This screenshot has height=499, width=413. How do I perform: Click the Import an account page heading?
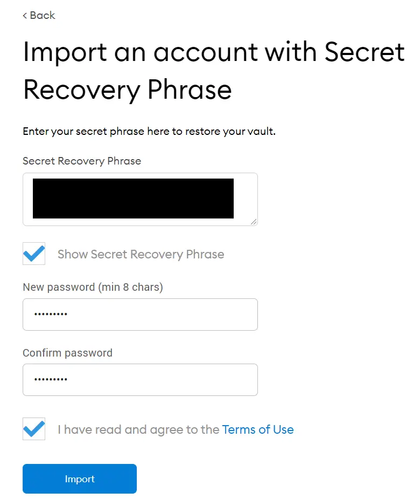213,71
